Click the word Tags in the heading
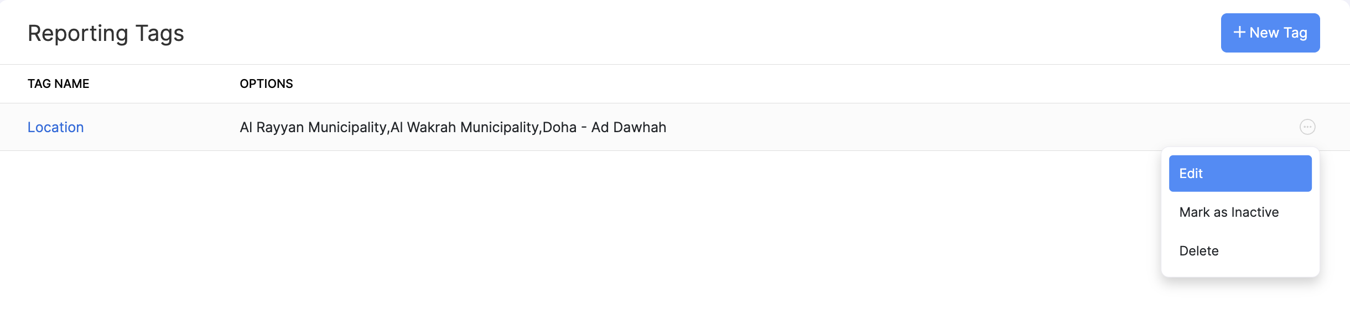This screenshot has height=324, width=1350. [159, 33]
